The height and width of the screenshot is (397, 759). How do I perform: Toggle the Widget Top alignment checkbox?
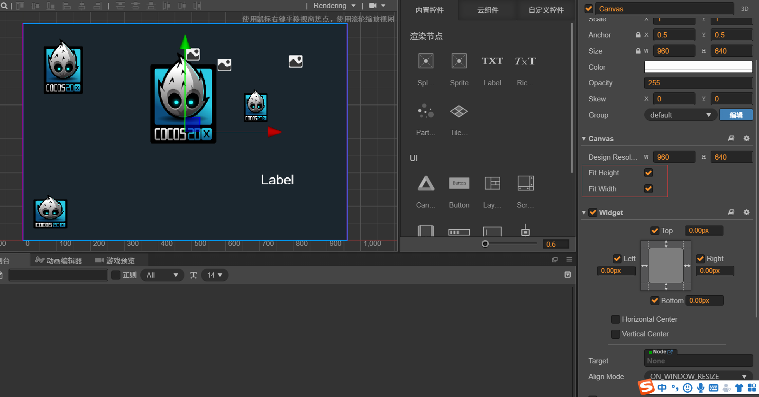(x=655, y=231)
